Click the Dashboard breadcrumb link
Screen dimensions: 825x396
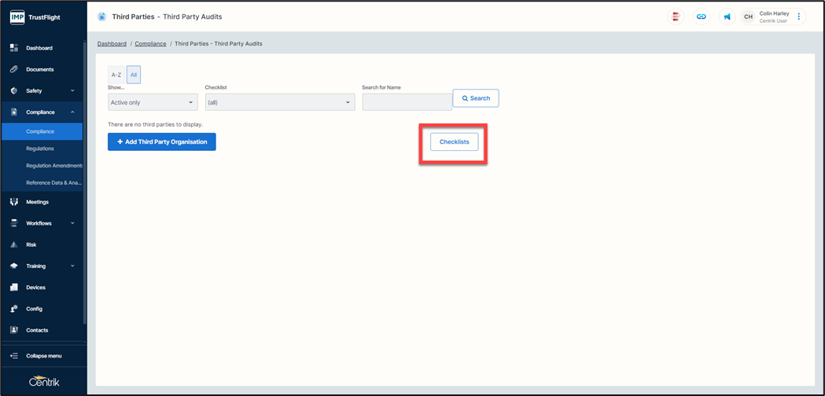coord(112,44)
